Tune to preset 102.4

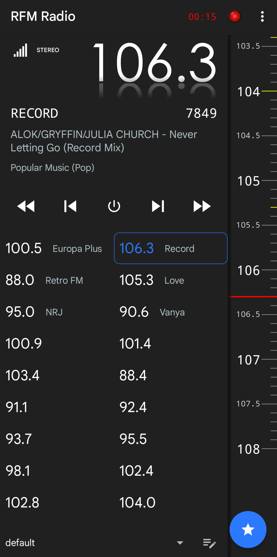[171, 471]
